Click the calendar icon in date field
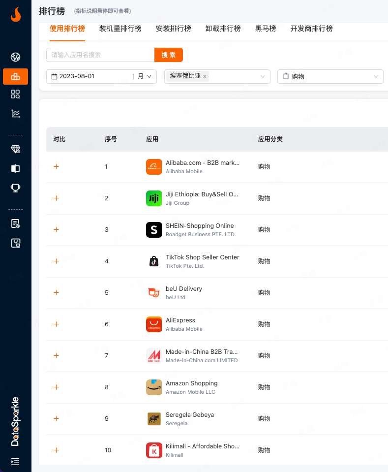Image resolution: width=388 pixels, height=472 pixels. [x=54, y=76]
